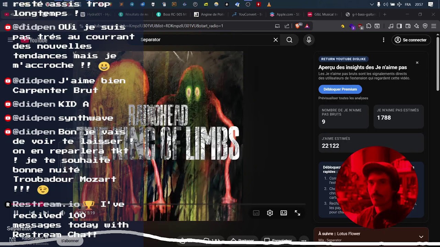Viewport: 440px width, 247px height.
Task: Switch to the G&L Musical tab
Action: 323,14
